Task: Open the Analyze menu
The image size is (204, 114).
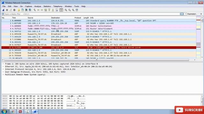Action: (38, 6)
